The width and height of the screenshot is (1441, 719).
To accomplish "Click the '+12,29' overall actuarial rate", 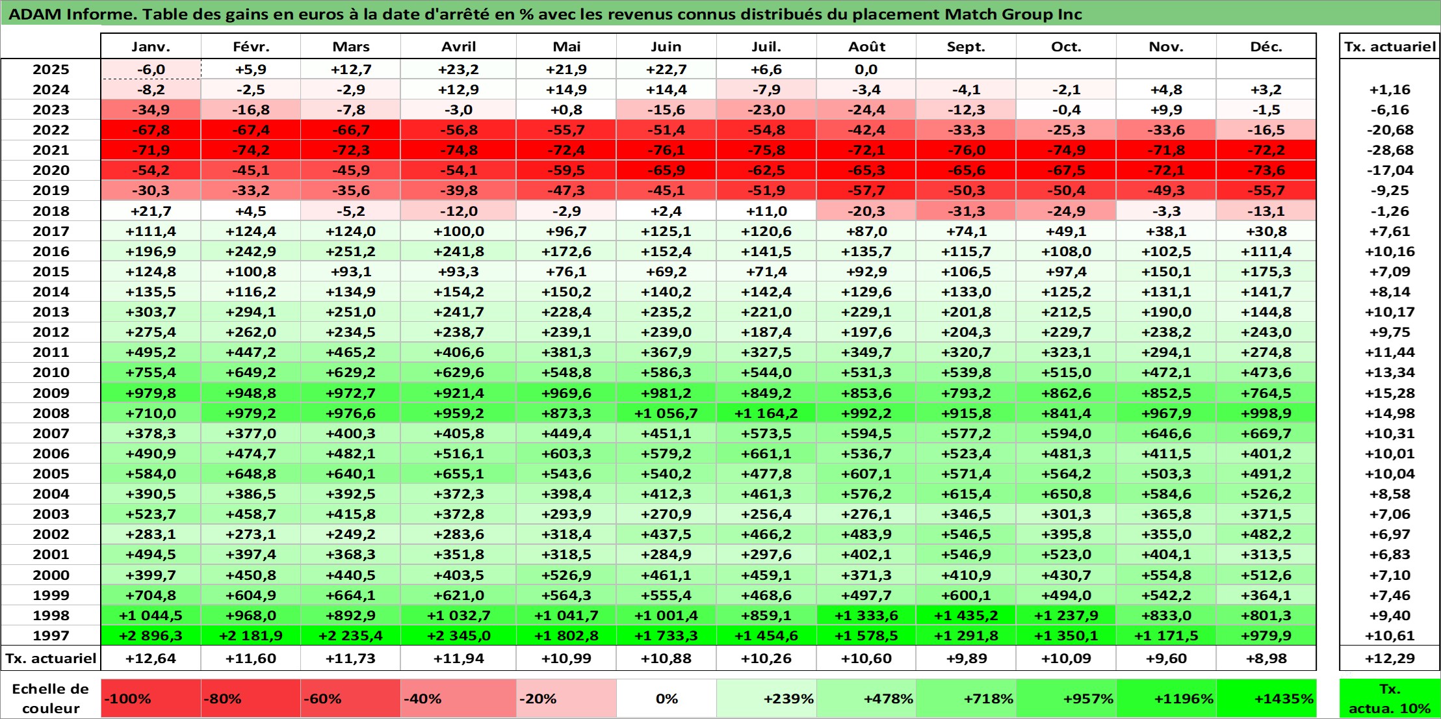I will click(x=1390, y=658).
